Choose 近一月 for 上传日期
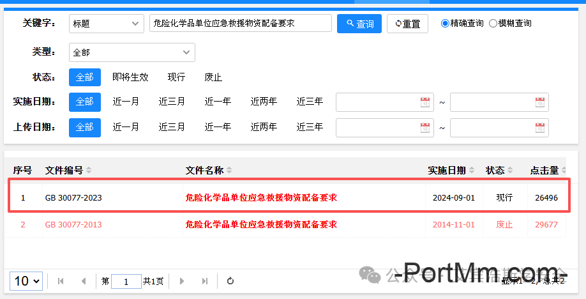The image size is (586, 299). coord(126,127)
